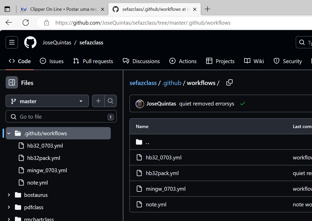Collapse the Files side panel icon
The image size is (312, 221).
[x=12, y=82]
